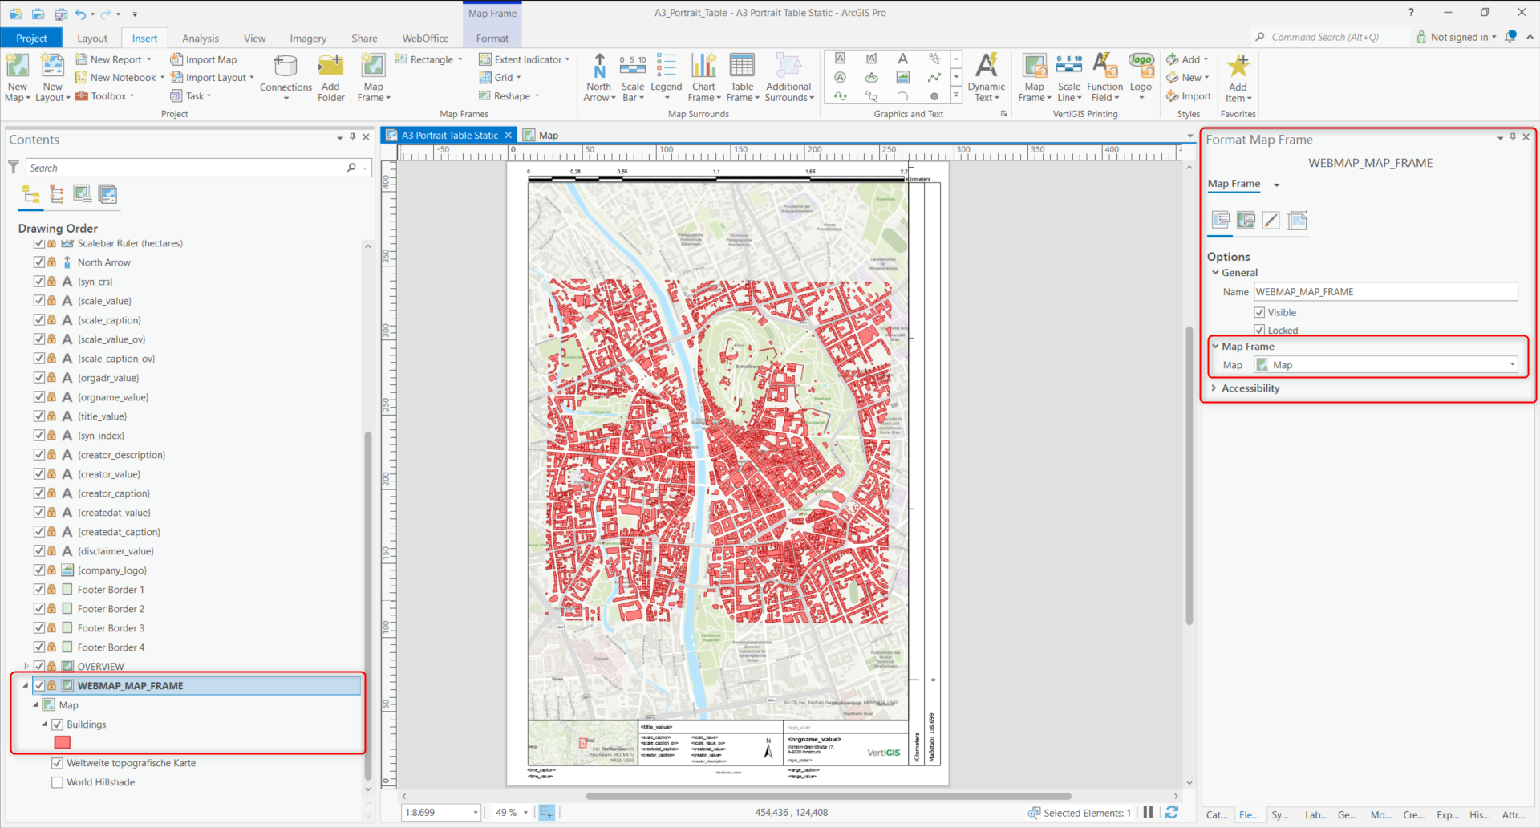Switch to the Analysis ribbon tab
The height and width of the screenshot is (828, 1540).
200,39
